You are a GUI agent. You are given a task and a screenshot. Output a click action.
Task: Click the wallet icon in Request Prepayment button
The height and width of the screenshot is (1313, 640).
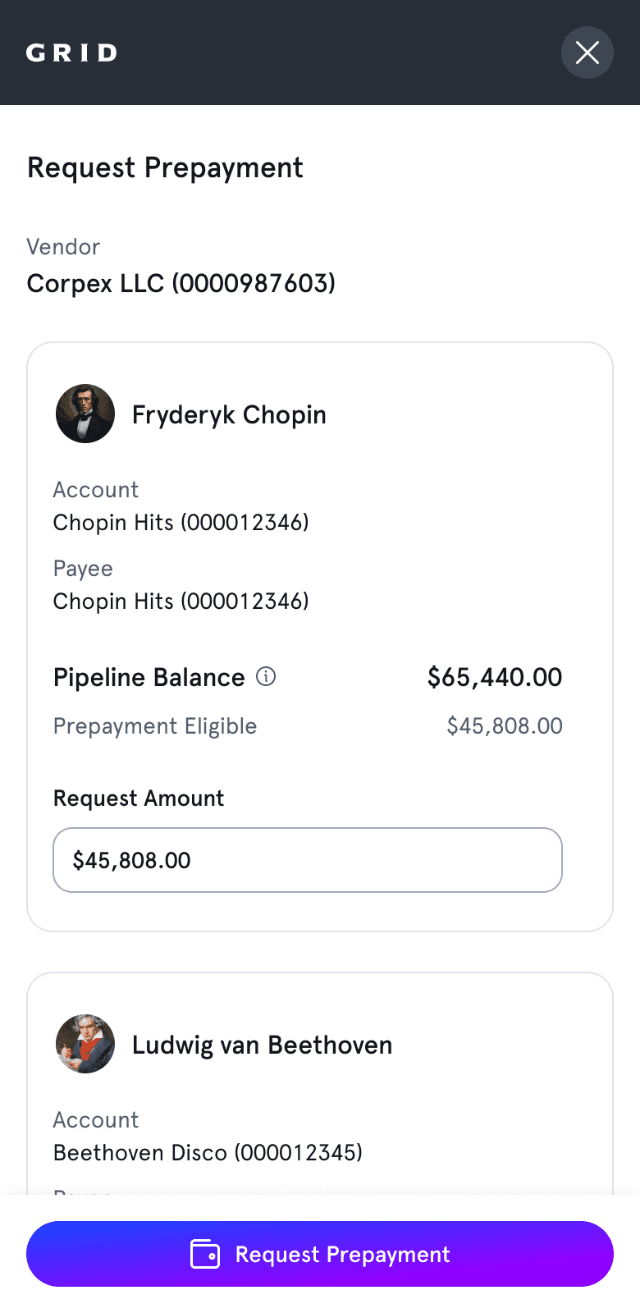[205, 1254]
